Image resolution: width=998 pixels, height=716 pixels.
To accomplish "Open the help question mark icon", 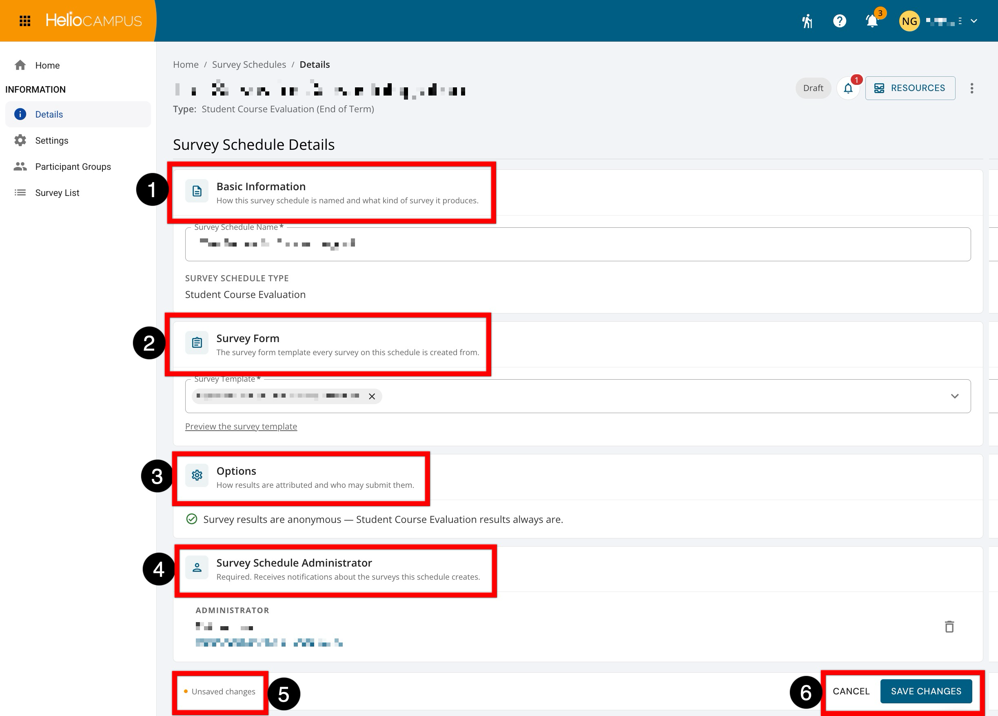I will pos(840,21).
